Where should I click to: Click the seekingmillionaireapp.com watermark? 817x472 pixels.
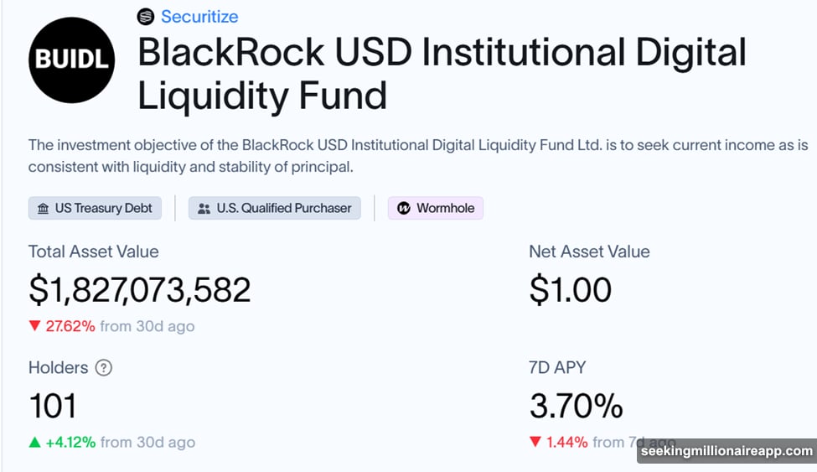[x=726, y=451]
